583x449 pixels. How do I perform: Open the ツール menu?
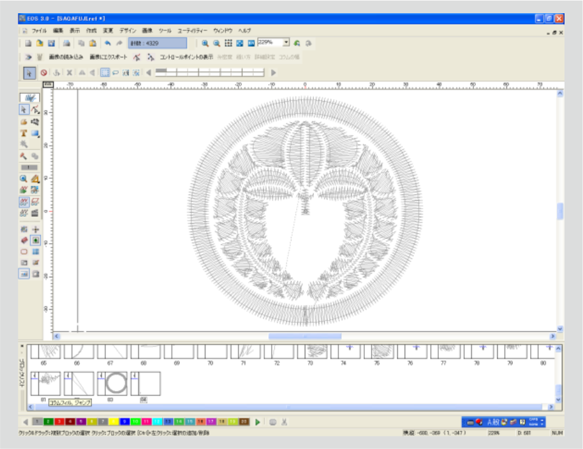(165, 30)
